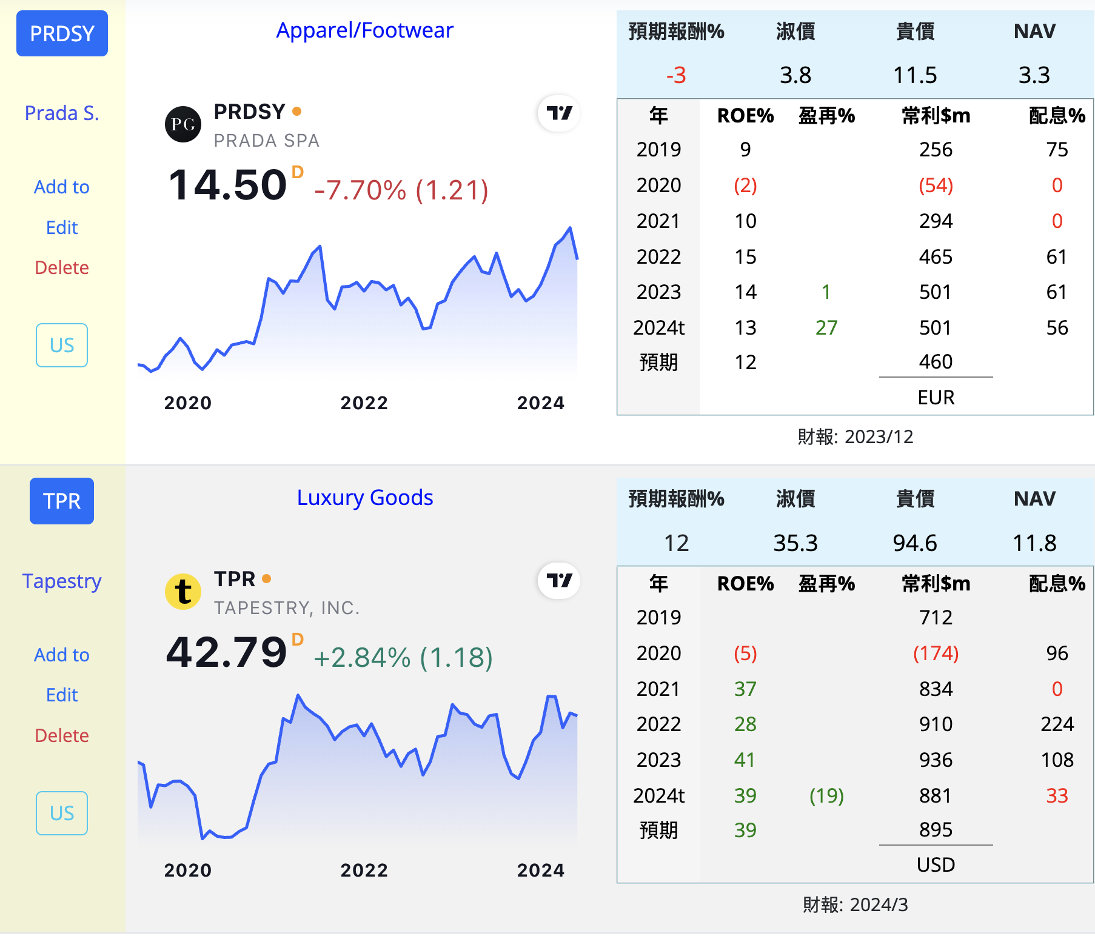Screen dimensions: 1095x936
Task: Select the US tag under Prada
Action: 62,345
